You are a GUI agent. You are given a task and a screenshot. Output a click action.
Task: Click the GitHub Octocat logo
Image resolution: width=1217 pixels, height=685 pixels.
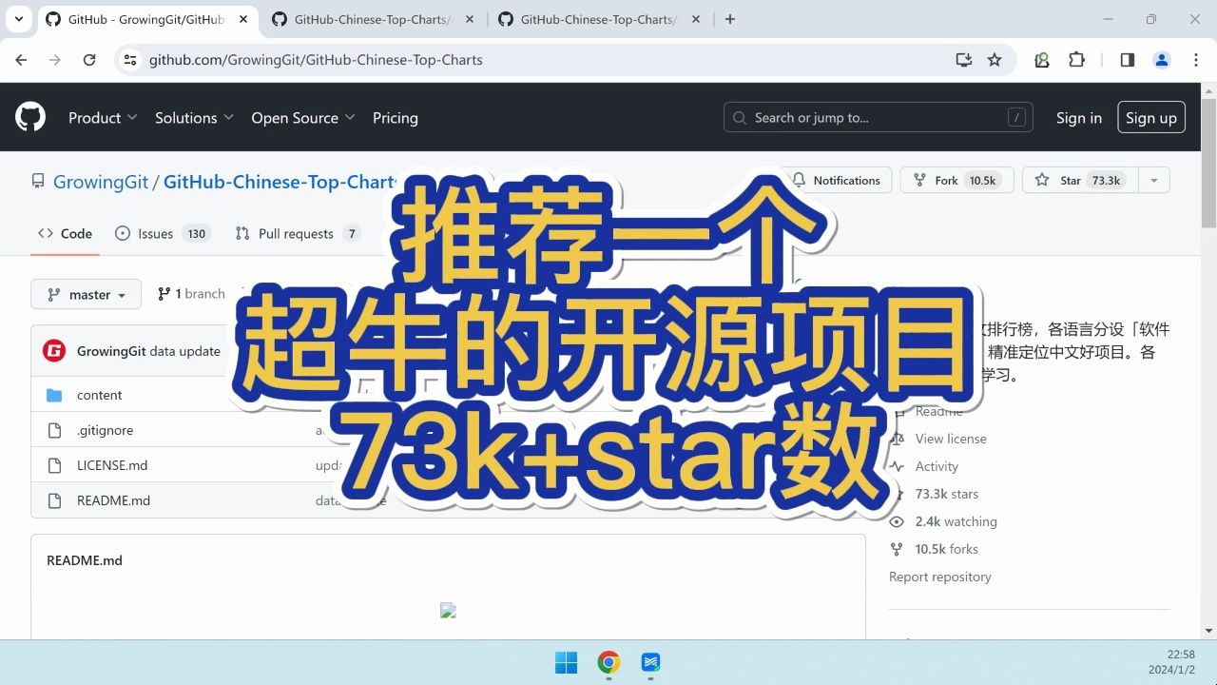(x=30, y=117)
